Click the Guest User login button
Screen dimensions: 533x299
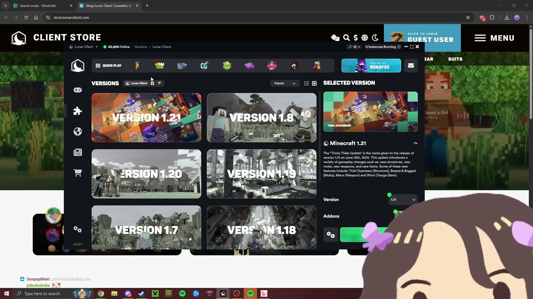(422, 38)
